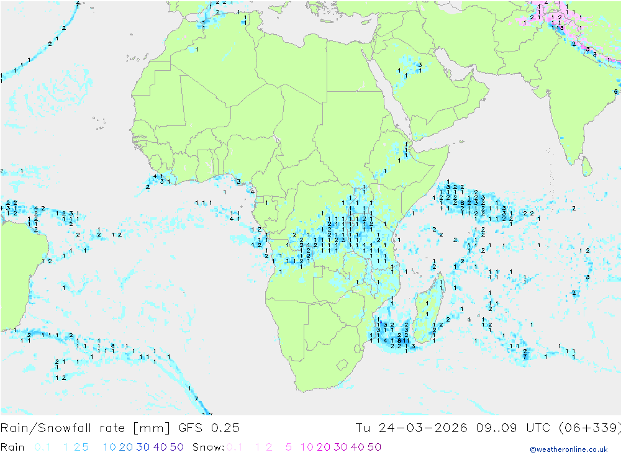Select the Snow 20 legend value
Viewport: 621px width, 455px height.
coord(324,447)
